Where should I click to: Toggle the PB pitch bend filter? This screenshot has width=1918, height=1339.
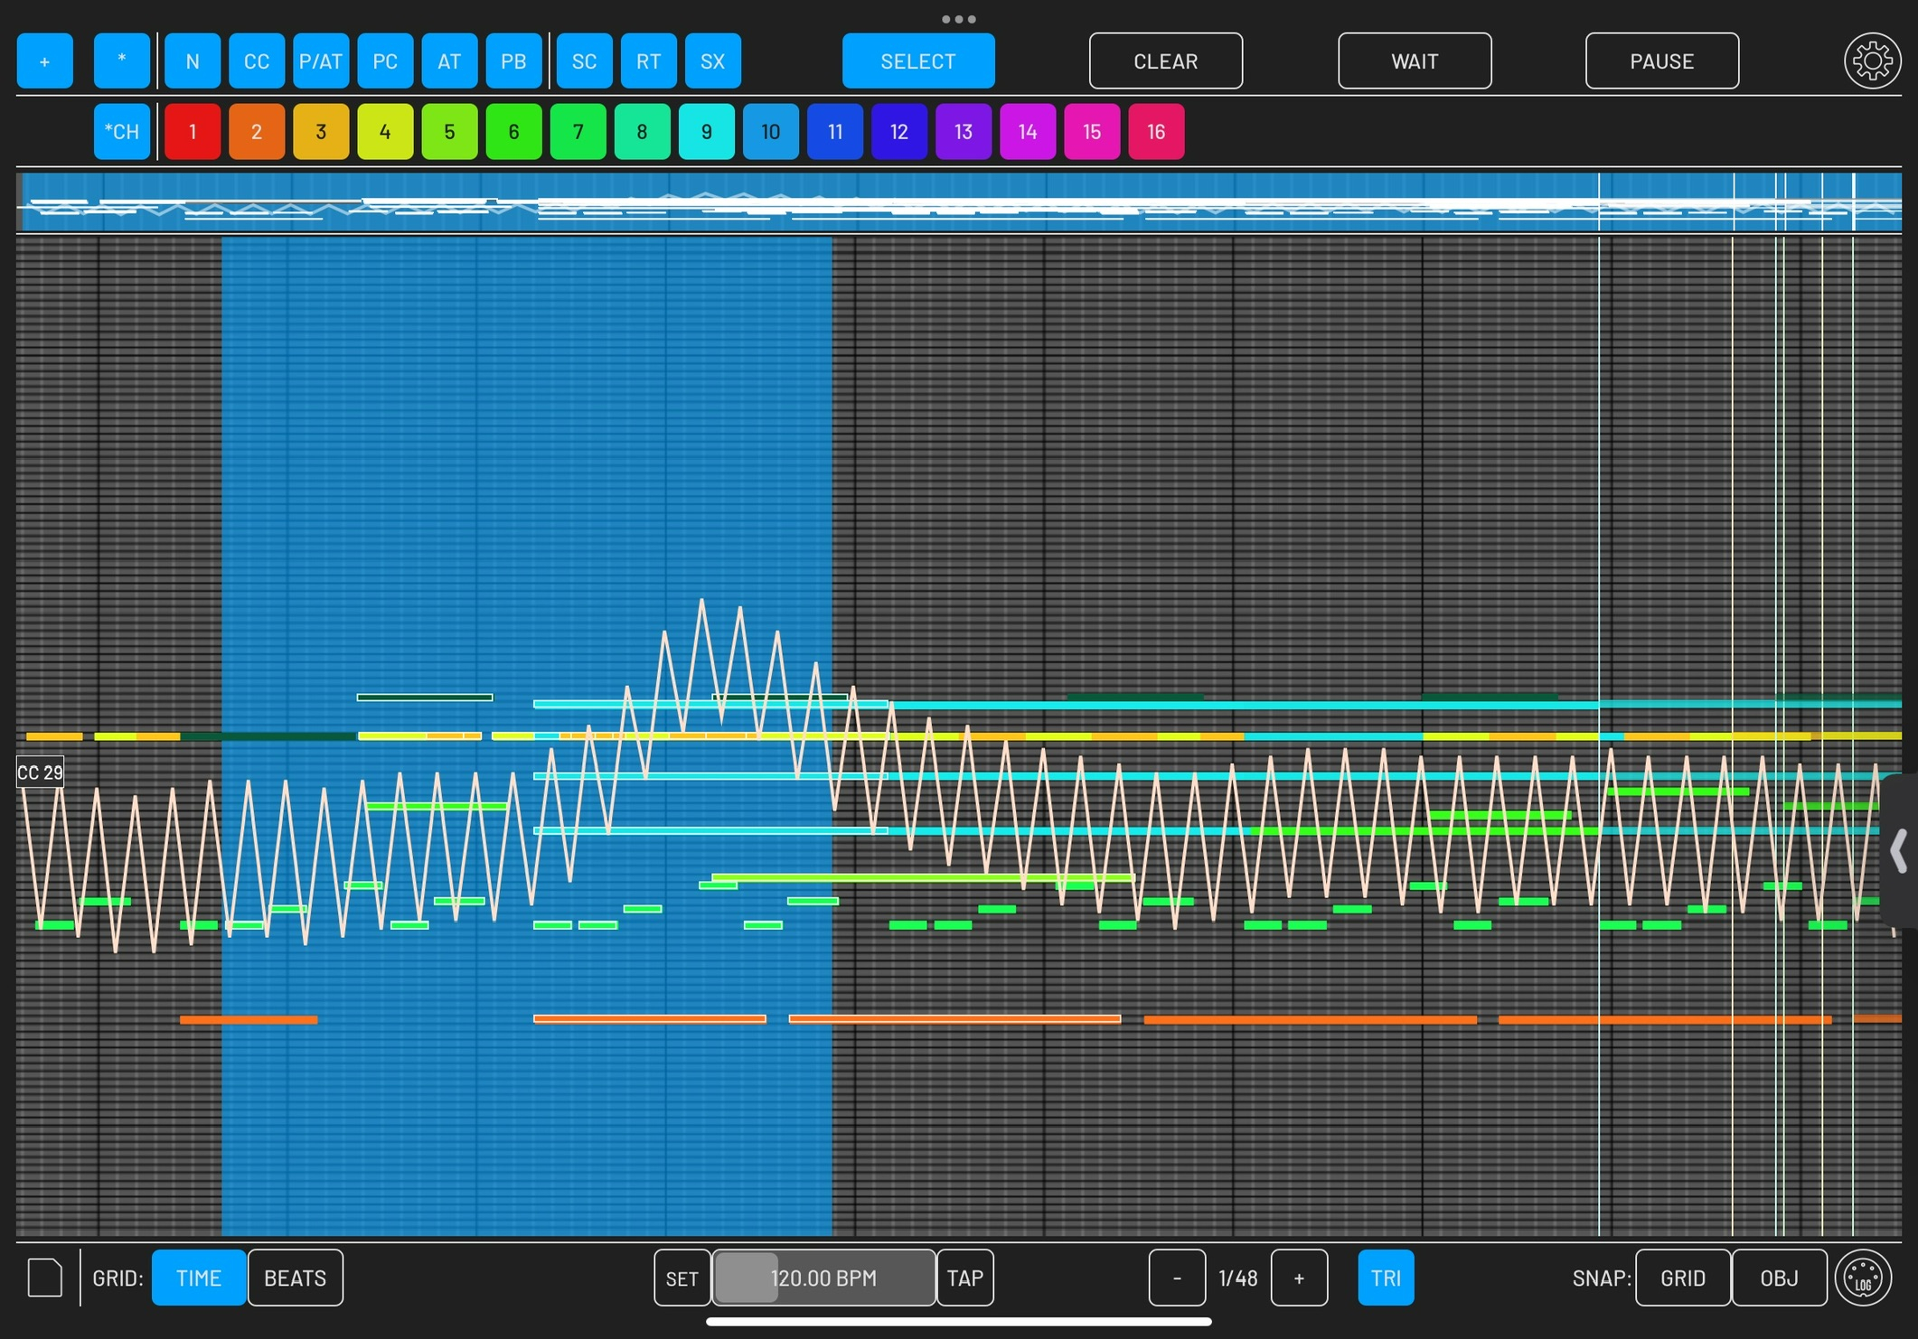[513, 61]
